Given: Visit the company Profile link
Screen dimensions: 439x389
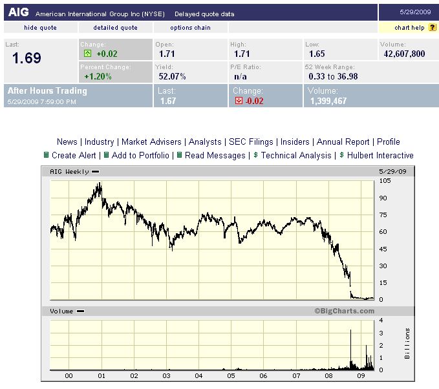Looking at the screenshot, I should 389,142.
